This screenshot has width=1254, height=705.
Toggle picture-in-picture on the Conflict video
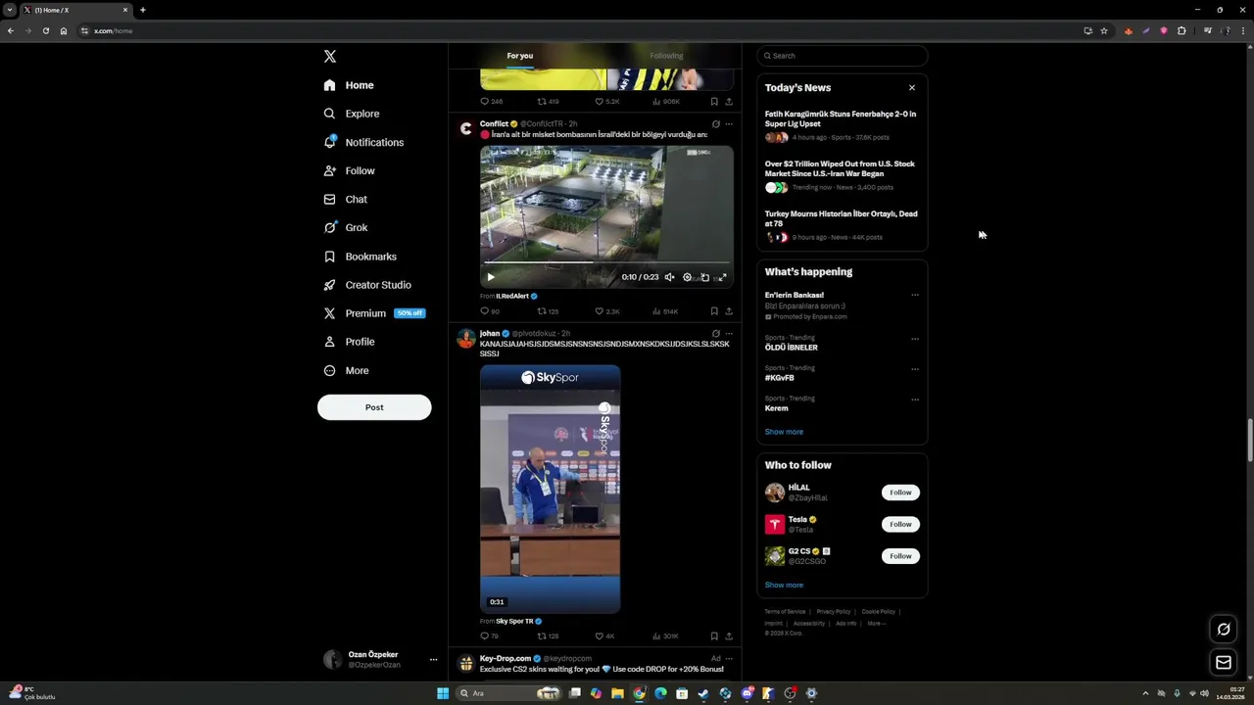click(x=704, y=277)
